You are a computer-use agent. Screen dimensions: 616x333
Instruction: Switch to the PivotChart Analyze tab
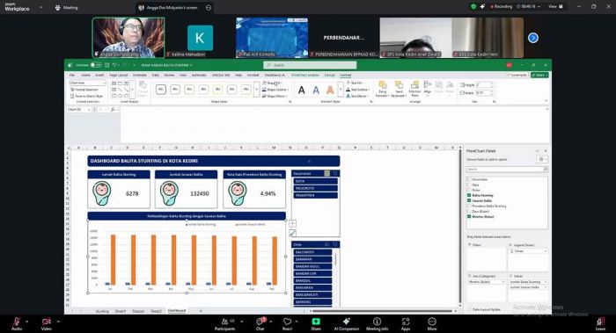point(305,75)
